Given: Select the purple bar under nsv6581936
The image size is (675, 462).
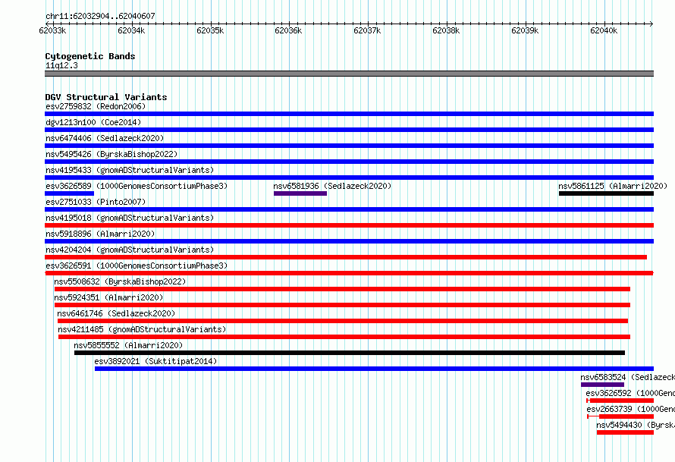Looking at the screenshot, I should (x=300, y=193).
